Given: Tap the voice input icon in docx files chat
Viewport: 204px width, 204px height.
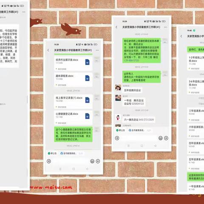Looking at the screenshot, I should 49,161.
